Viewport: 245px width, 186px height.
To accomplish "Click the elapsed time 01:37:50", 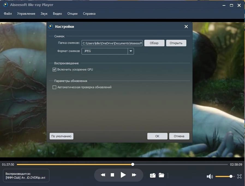I will [x=8, y=164].
